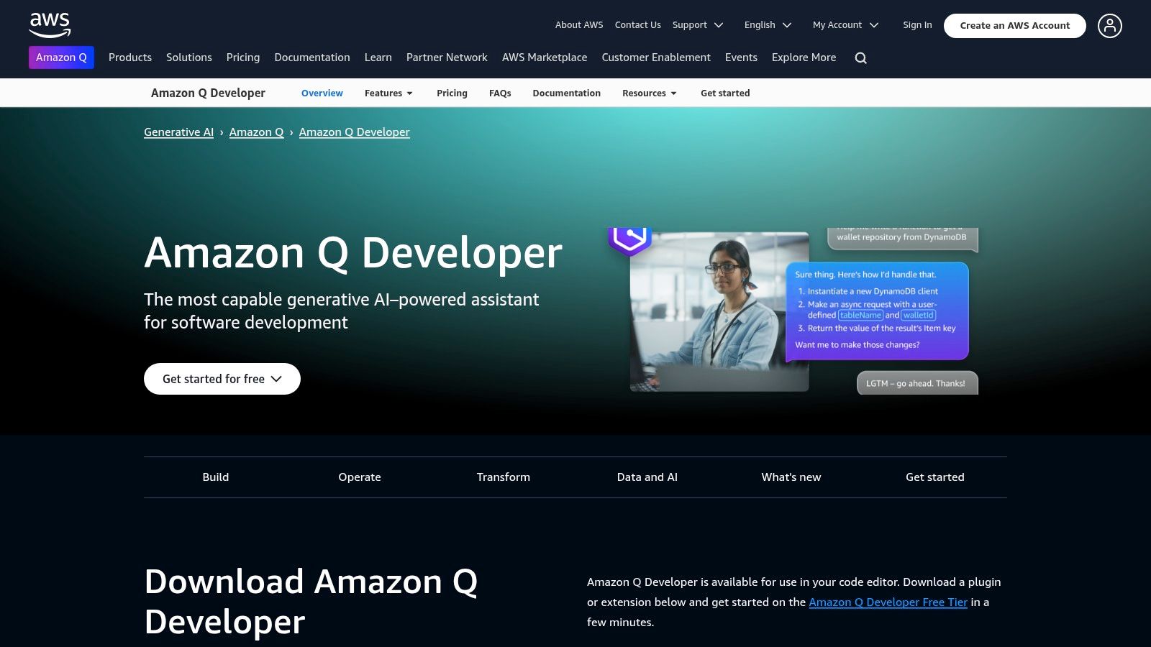Click the Sign In link
Screen dimensions: 1151x647
click(x=917, y=25)
